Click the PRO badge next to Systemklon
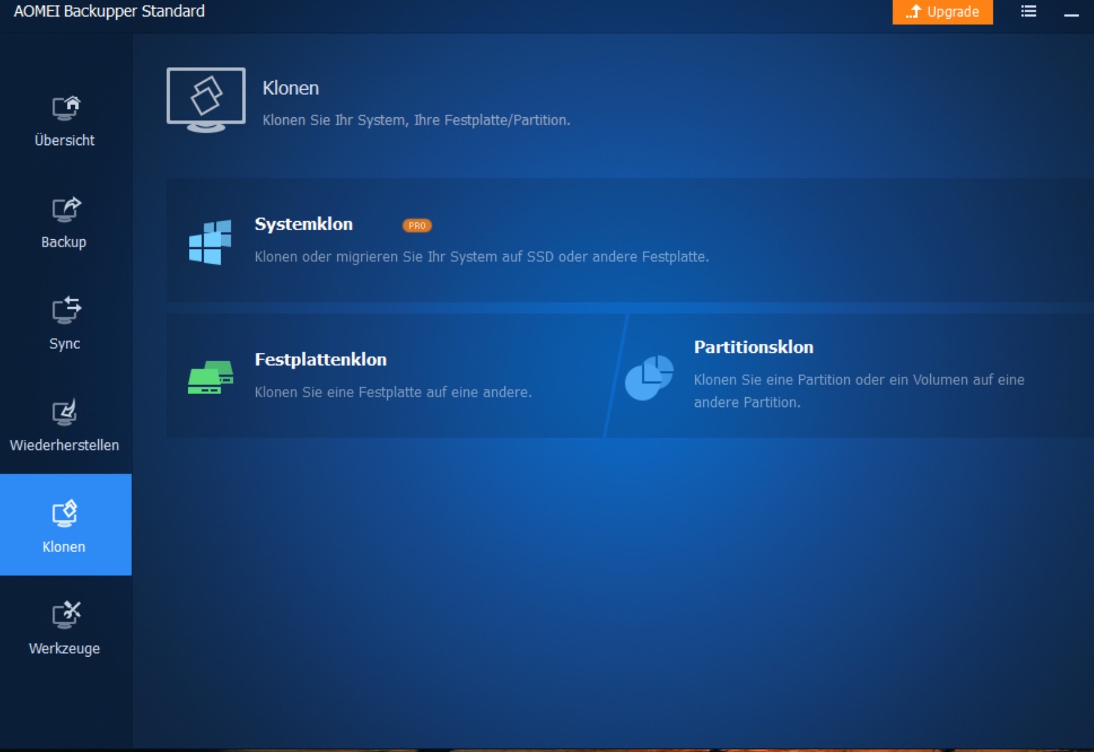The height and width of the screenshot is (752, 1094). click(417, 226)
